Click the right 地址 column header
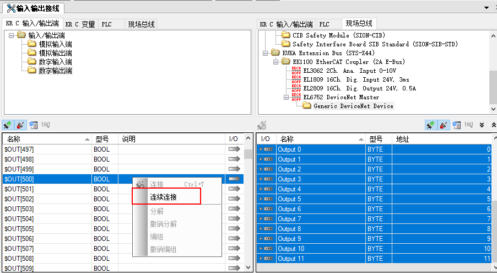Image resolution: width=497 pixels, height=273 pixels. pyautogui.click(x=442, y=139)
